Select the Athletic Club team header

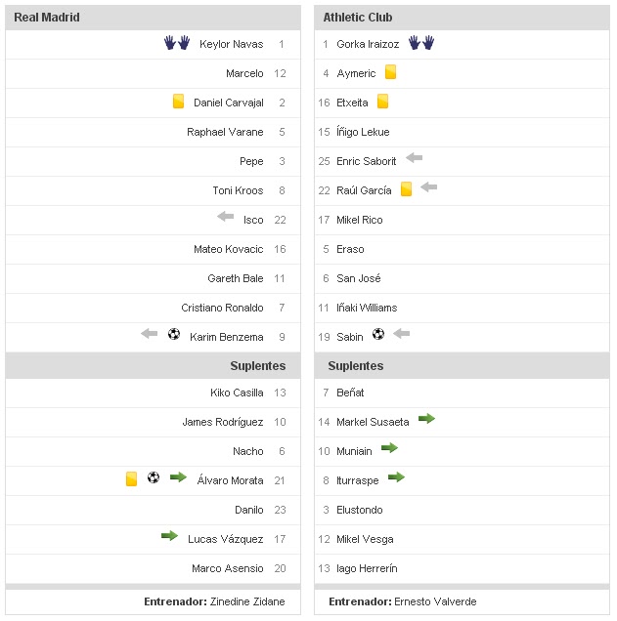(x=358, y=18)
